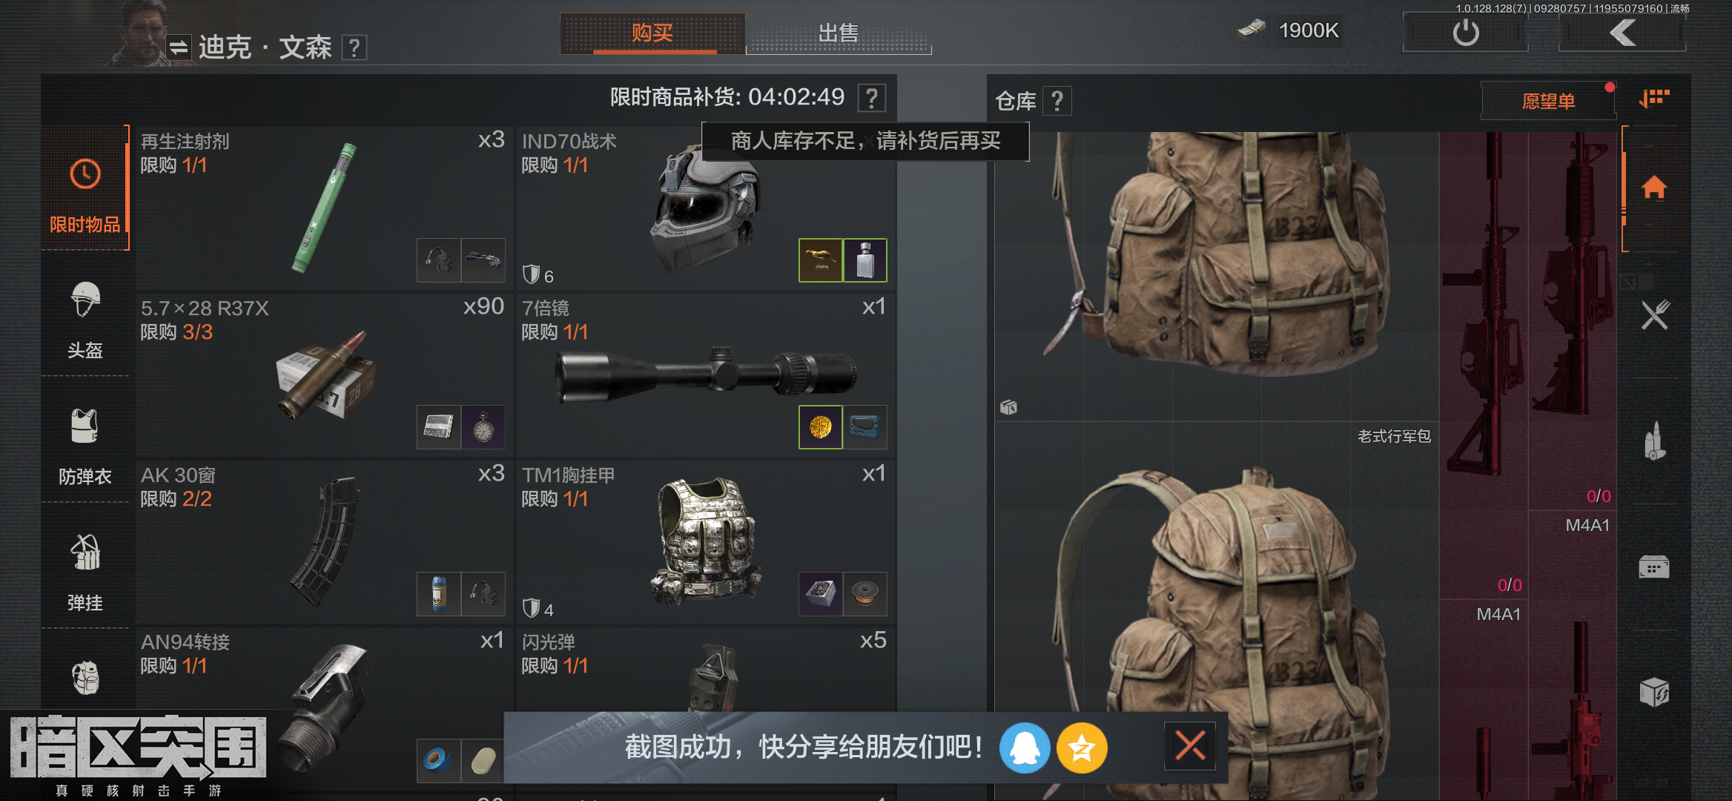Viewport: 1732px width, 801px height.
Task: Filter warehouse by food utensils icon
Action: [x=1654, y=315]
